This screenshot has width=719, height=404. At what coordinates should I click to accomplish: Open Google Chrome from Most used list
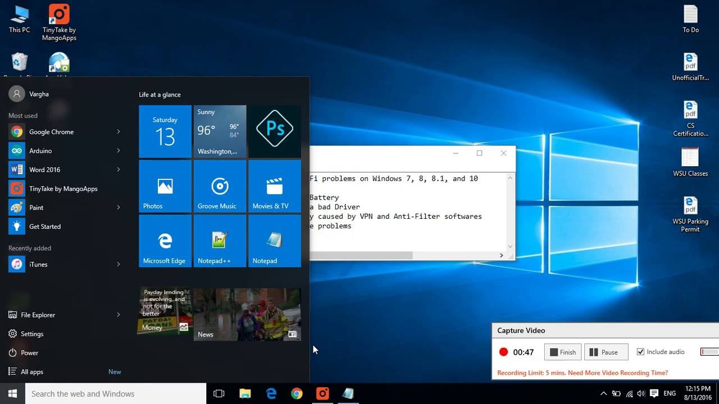click(x=65, y=132)
